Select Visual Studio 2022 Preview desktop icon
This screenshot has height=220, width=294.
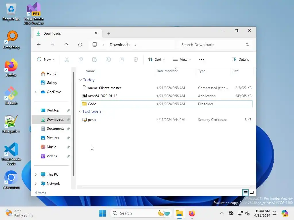coord(34,13)
